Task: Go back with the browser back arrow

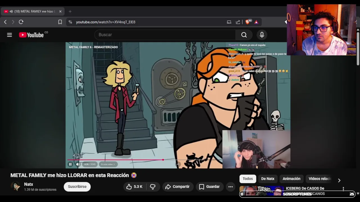Action: [5, 22]
